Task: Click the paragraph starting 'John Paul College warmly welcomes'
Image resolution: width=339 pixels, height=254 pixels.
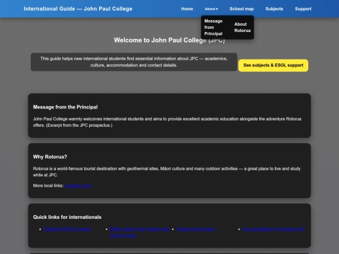Action: coord(167,122)
